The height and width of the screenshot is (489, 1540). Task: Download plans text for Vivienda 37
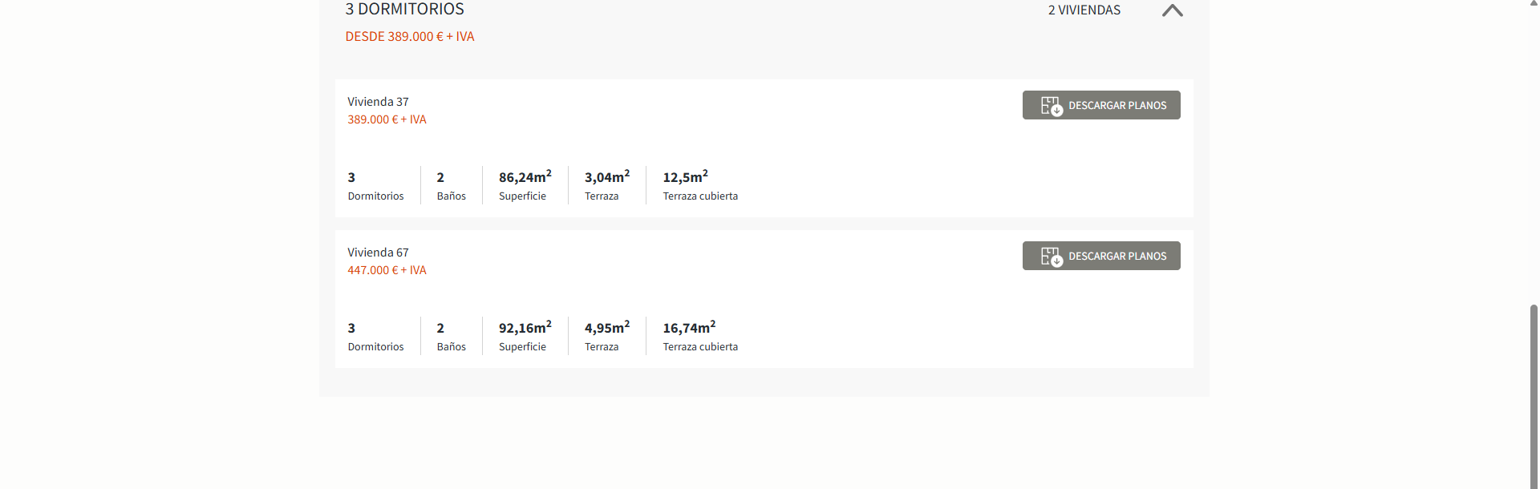point(1117,106)
